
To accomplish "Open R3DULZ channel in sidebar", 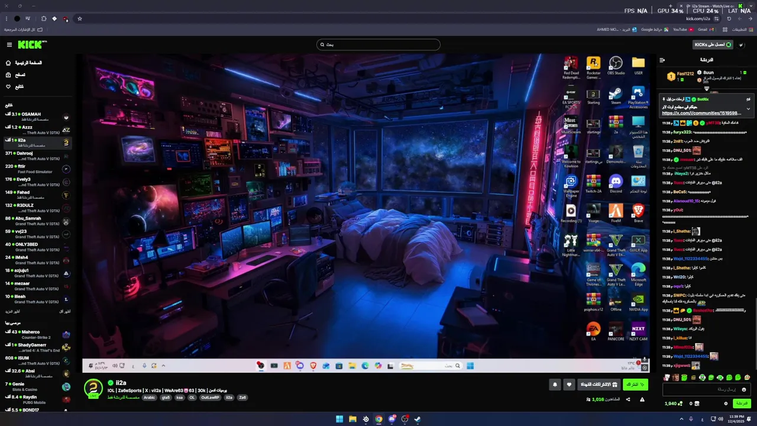I will (37, 208).
